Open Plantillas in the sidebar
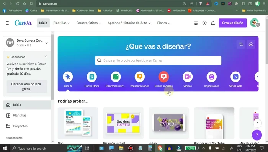The height and width of the screenshot is (152, 268). pyautogui.click(x=27, y=115)
